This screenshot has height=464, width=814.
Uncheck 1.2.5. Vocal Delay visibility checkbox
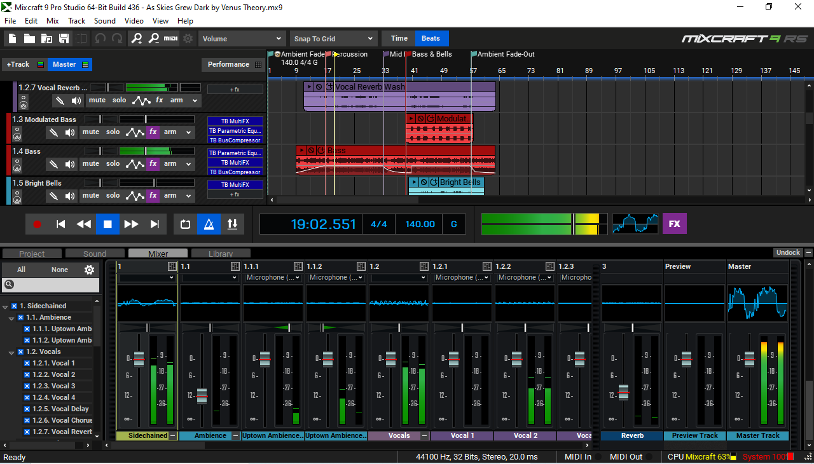[27, 409]
